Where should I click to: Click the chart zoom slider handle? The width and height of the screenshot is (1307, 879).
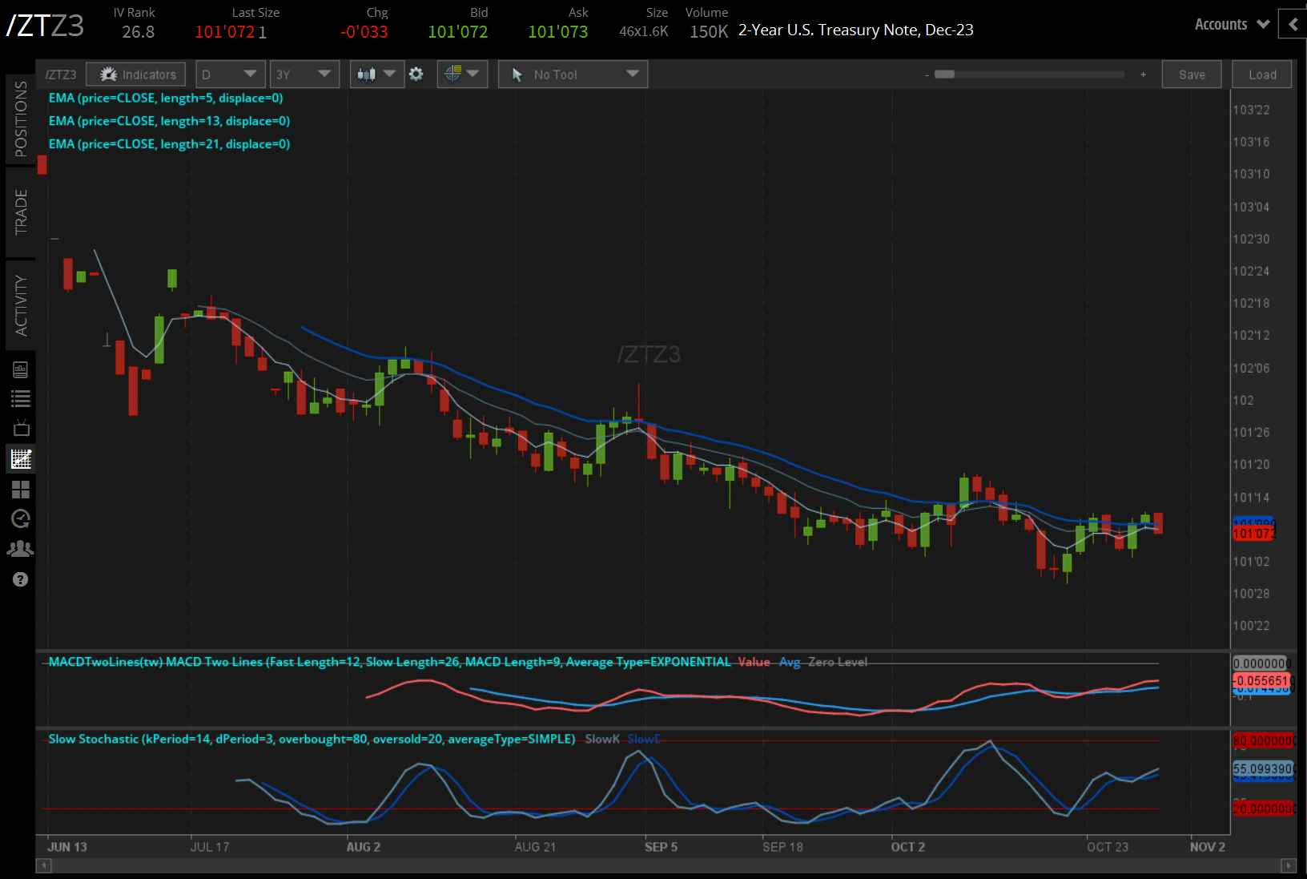point(945,75)
